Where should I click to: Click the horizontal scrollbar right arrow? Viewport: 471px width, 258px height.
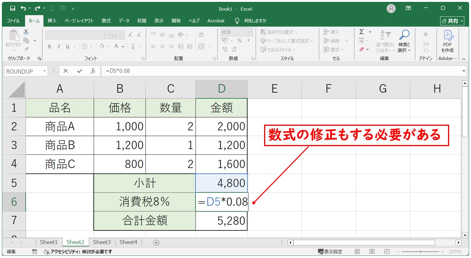tap(458, 243)
